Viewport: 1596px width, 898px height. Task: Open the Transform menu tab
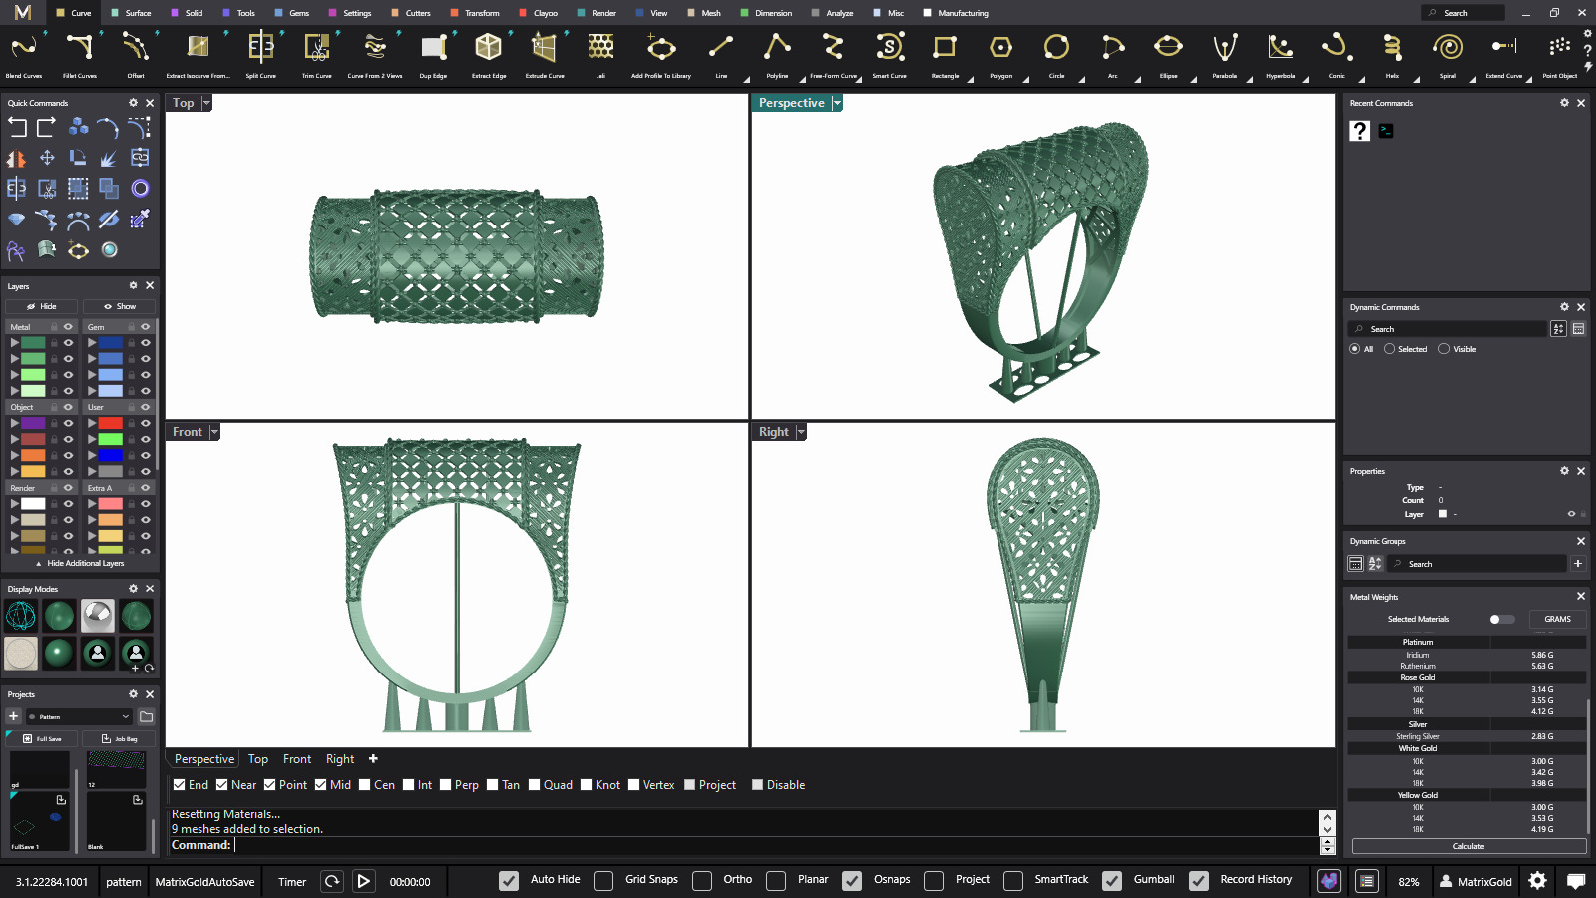pos(476,13)
